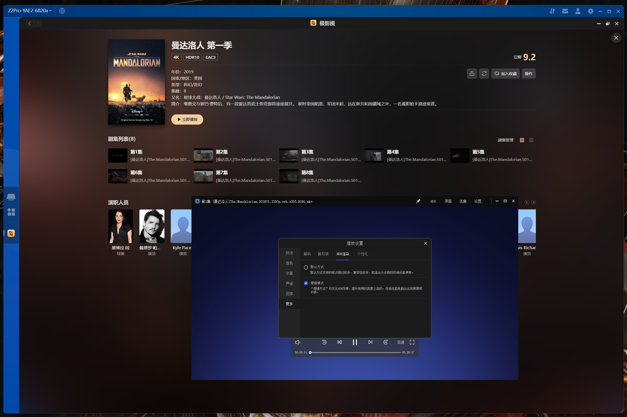Click the refresh metadata icon
The height and width of the screenshot is (417, 627).
[x=484, y=74]
